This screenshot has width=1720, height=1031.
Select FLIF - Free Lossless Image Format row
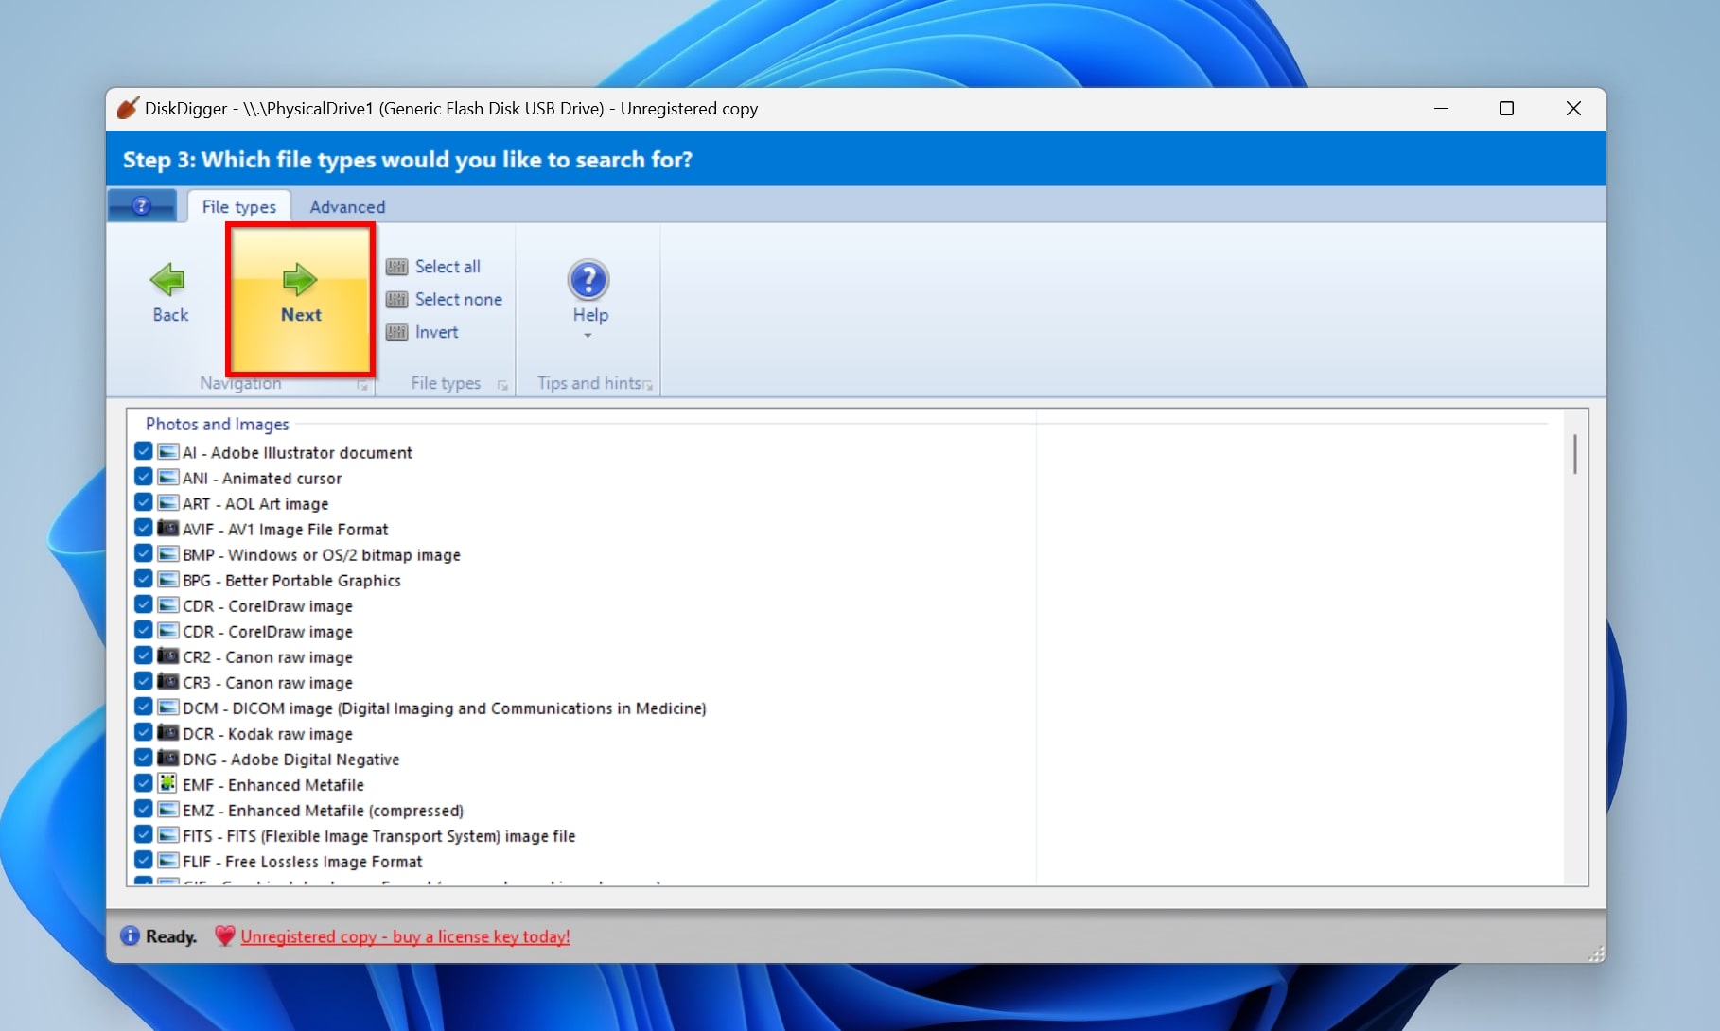click(x=302, y=862)
